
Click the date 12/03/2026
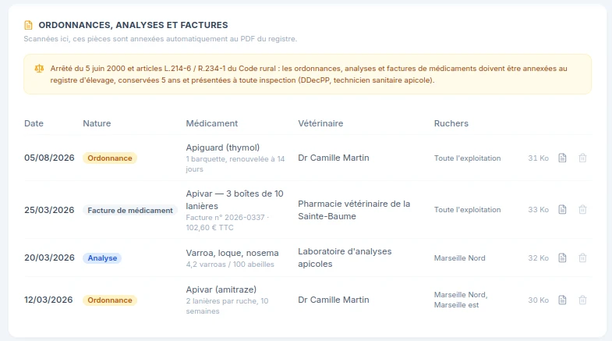(48, 300)
